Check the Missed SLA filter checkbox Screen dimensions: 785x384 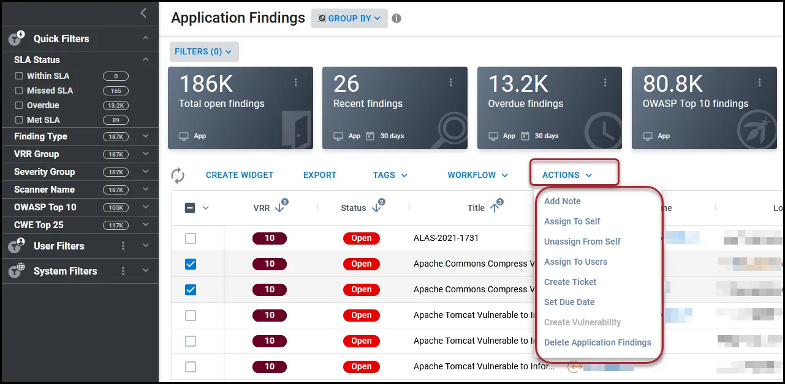coord(19,90)
